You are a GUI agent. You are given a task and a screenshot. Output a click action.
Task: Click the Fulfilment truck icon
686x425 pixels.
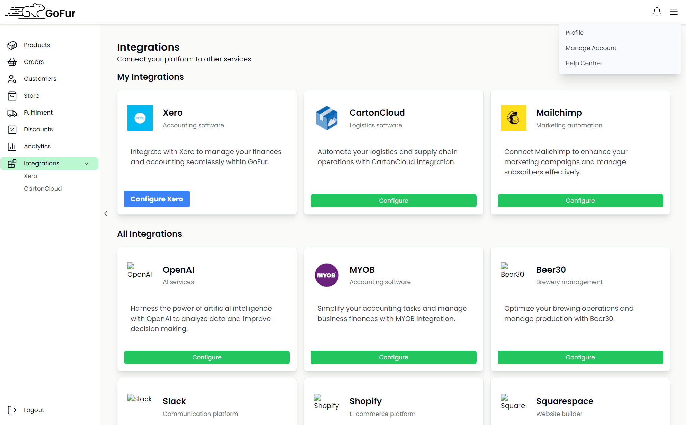(x=12, y=112)
